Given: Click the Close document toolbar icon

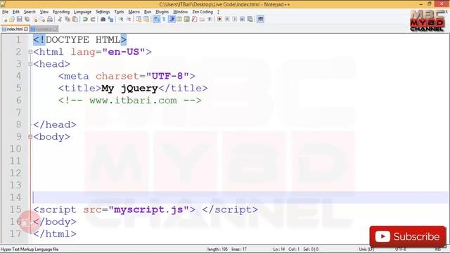Looking at the screenshot, I should coord(35,19).
